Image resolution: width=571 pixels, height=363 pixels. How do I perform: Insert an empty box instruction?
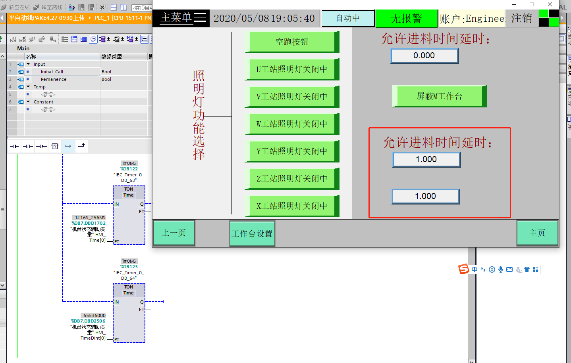(55, 146)
